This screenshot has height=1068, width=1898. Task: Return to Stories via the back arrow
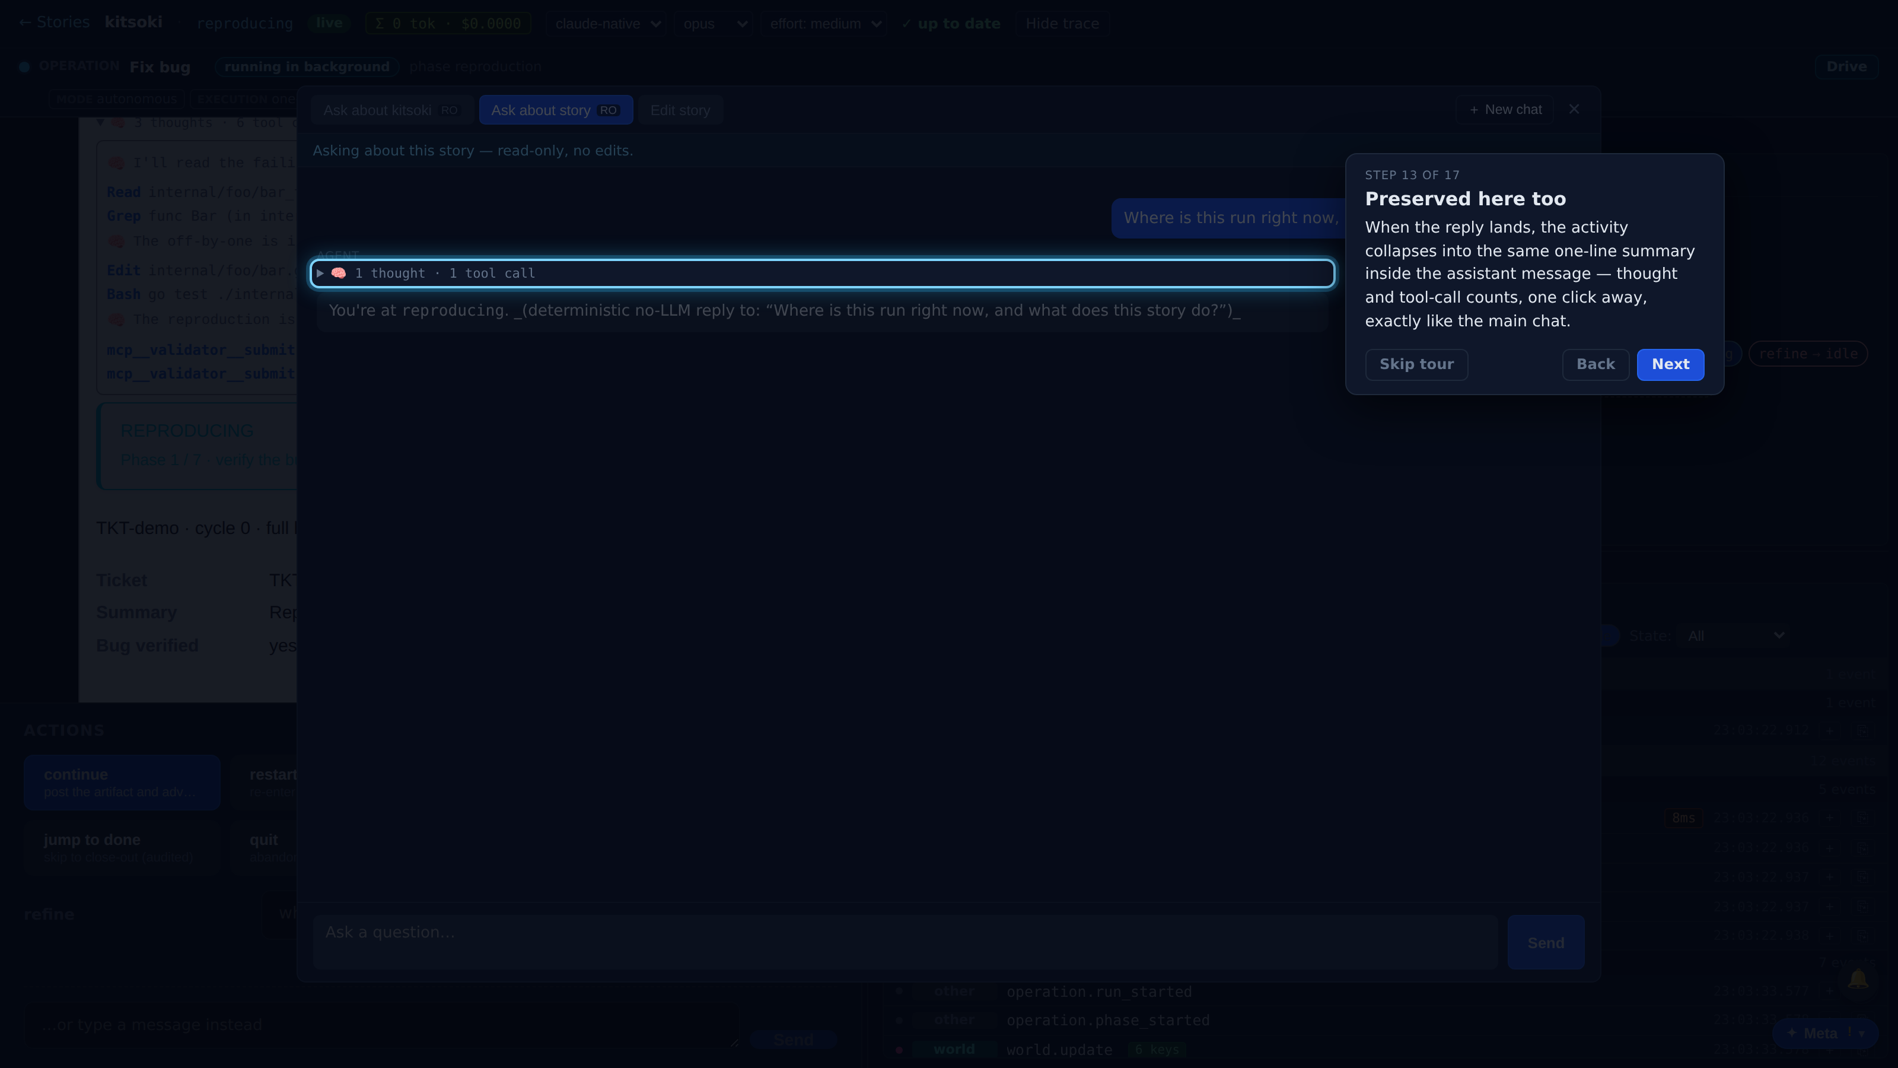(x=54, y=23)
